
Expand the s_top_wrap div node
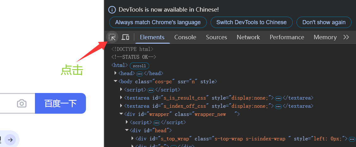pos(133,138)
